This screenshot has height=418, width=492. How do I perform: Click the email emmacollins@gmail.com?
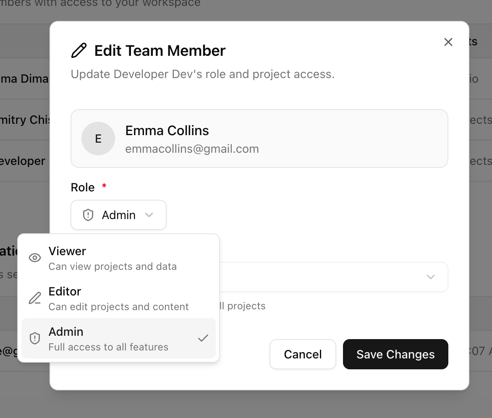(x=192, y=149)
